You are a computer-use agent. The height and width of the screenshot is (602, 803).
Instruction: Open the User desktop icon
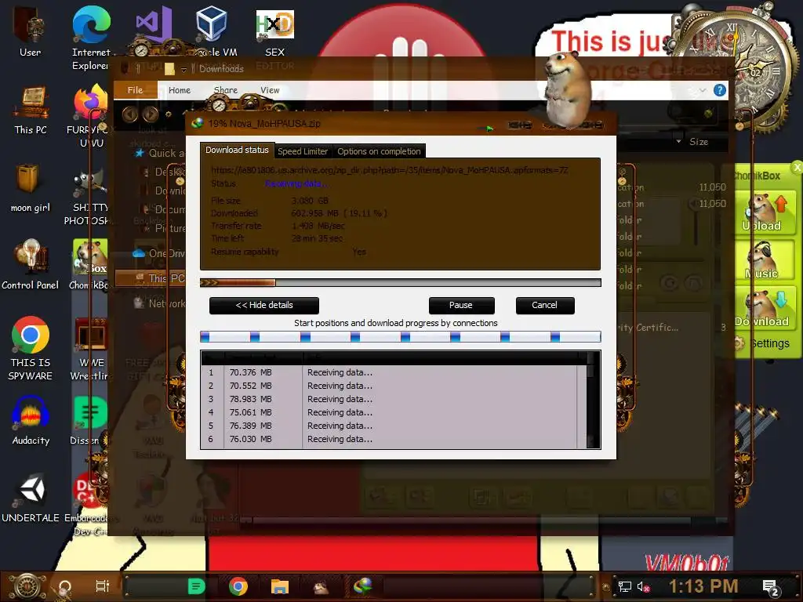click(31, 31)
